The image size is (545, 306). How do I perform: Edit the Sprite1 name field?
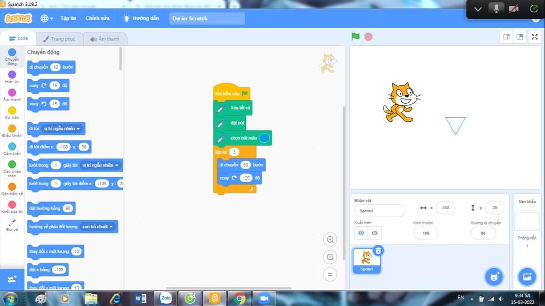point(379,211)
